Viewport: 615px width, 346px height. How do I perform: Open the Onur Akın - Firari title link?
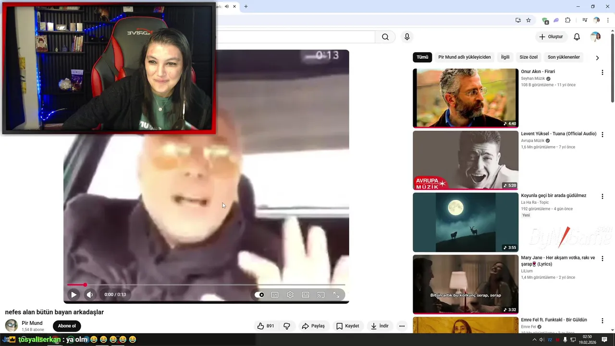(x=538, y=72)
